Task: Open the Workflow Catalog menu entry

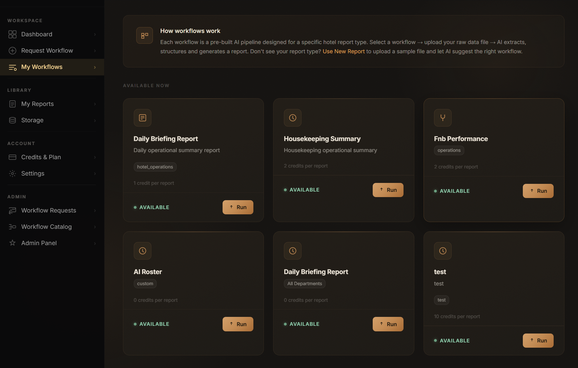Action: pyautogui.click(x=46, y=227)
